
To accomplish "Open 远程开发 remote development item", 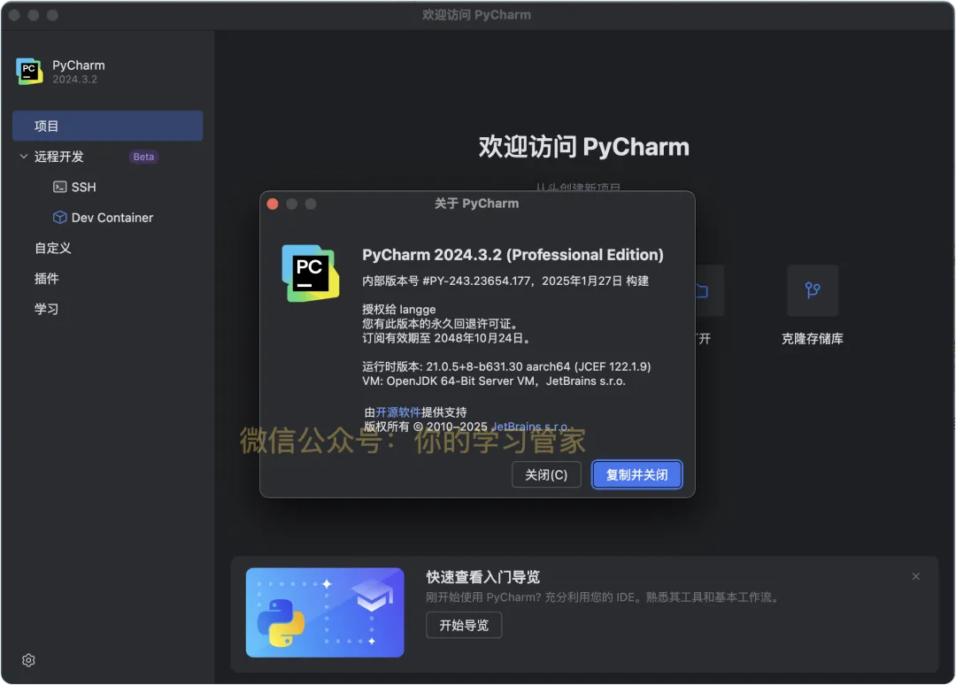I will tap(59, 157).
